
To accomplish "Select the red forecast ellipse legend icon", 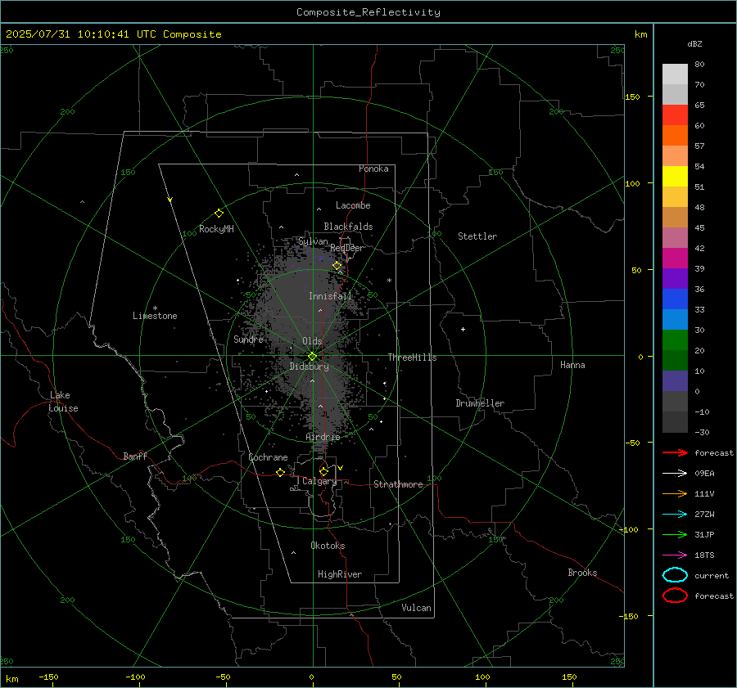I will [x=675, y=596].
